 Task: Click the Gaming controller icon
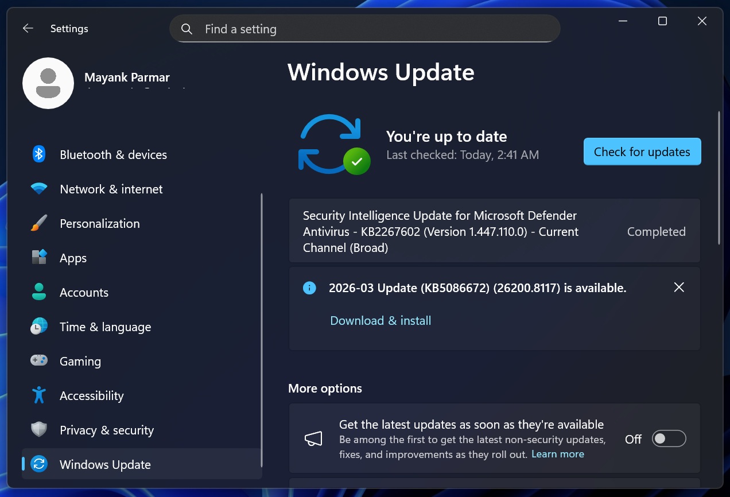[x=39, y=361]
